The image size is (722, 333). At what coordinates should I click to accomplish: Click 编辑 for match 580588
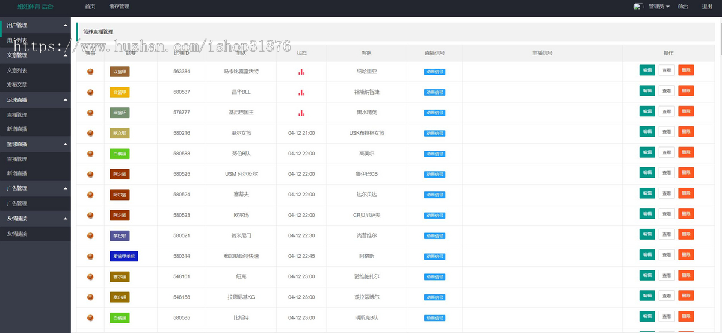click(x=647, y=152)
